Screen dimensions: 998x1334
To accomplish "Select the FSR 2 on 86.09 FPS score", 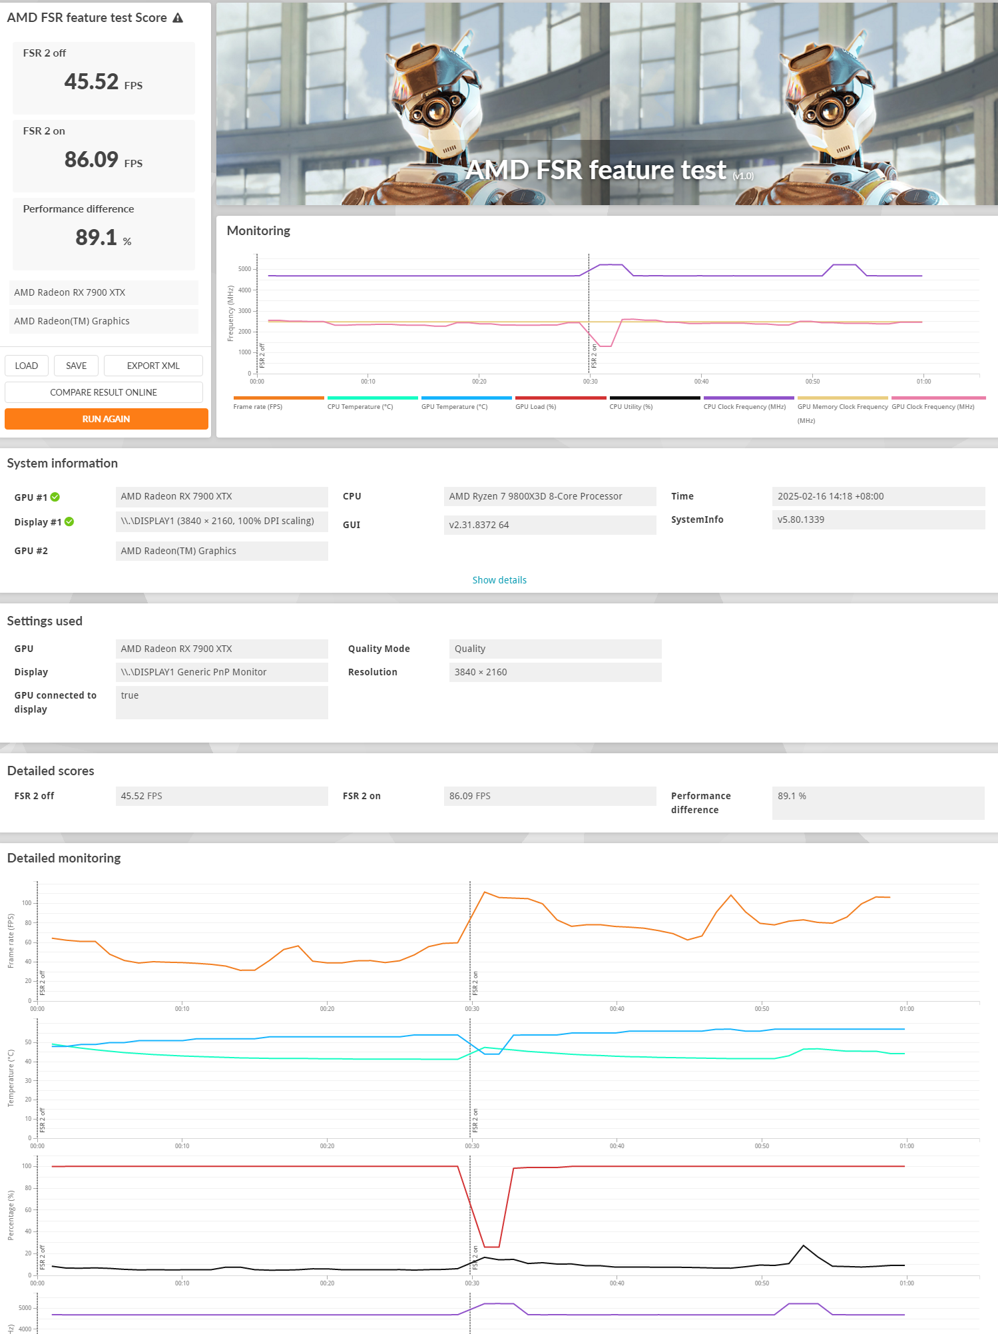I will click(104, 156).
